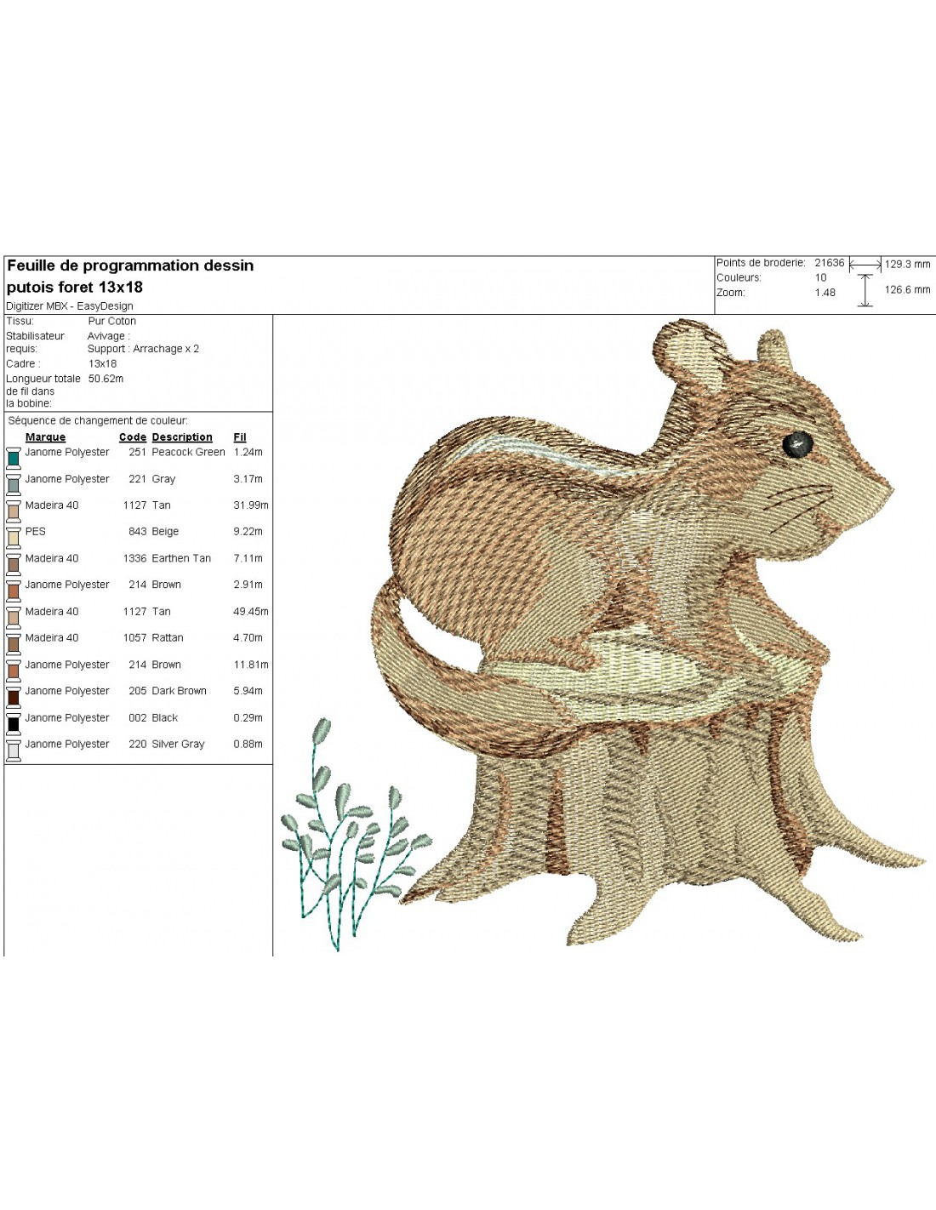Click the Fil column header
This screenshot has height=1210, width=936.
240,437
